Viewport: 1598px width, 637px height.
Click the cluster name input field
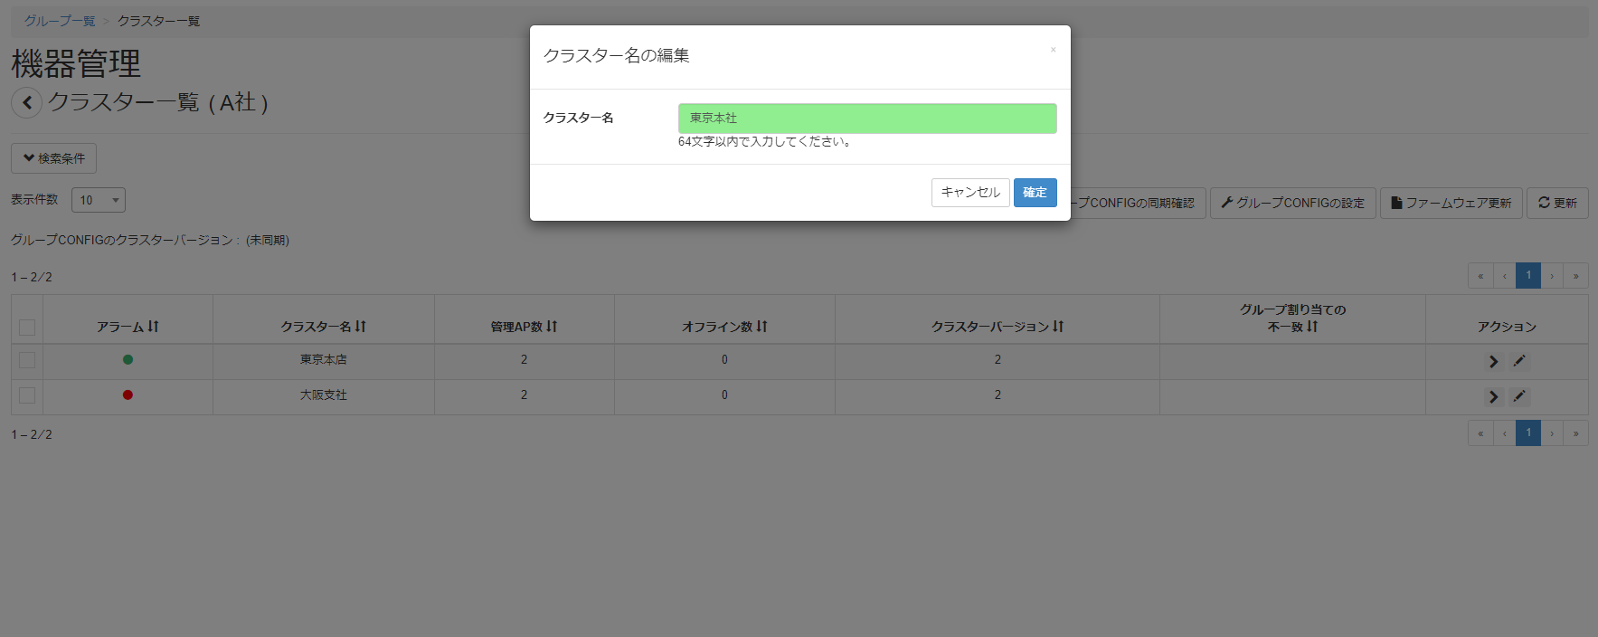(x=867, y=119)
